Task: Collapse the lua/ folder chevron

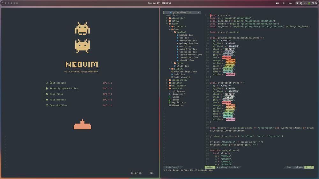Action: click(169, 29)
